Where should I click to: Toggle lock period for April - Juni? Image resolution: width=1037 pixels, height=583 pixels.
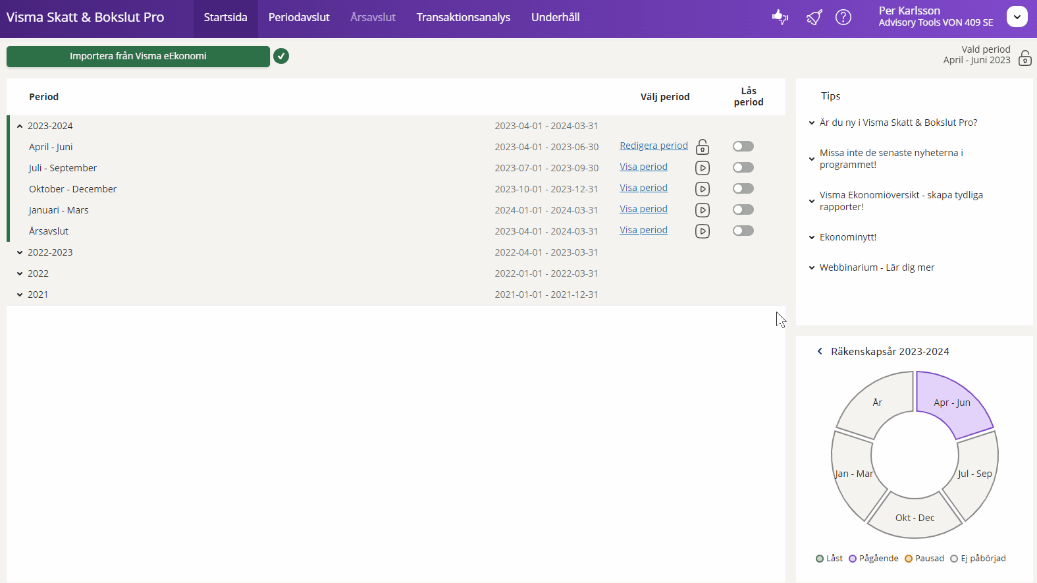tap(743, 146)
